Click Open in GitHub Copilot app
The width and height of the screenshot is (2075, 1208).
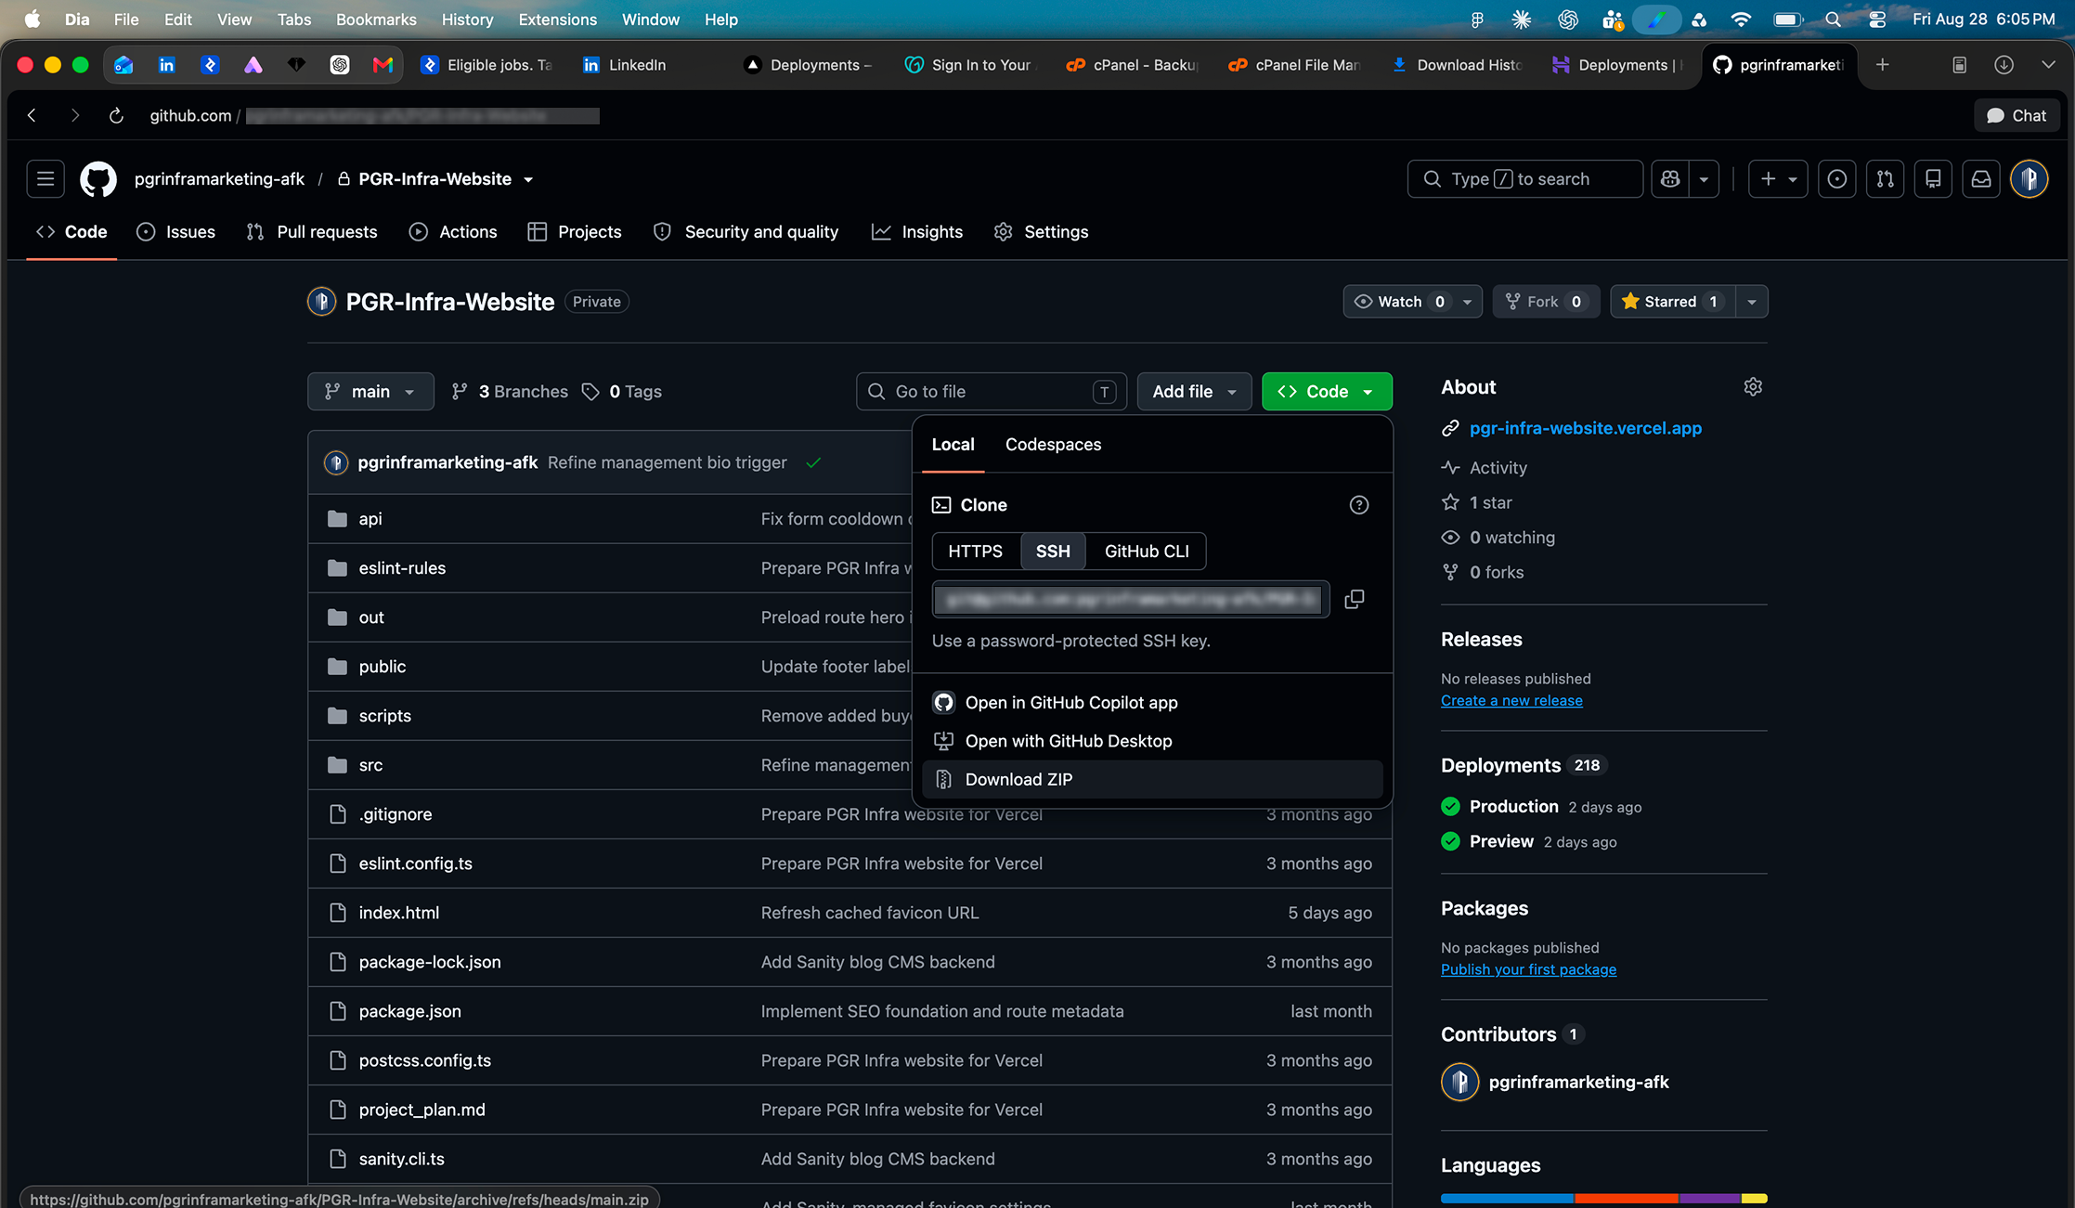1152,703
